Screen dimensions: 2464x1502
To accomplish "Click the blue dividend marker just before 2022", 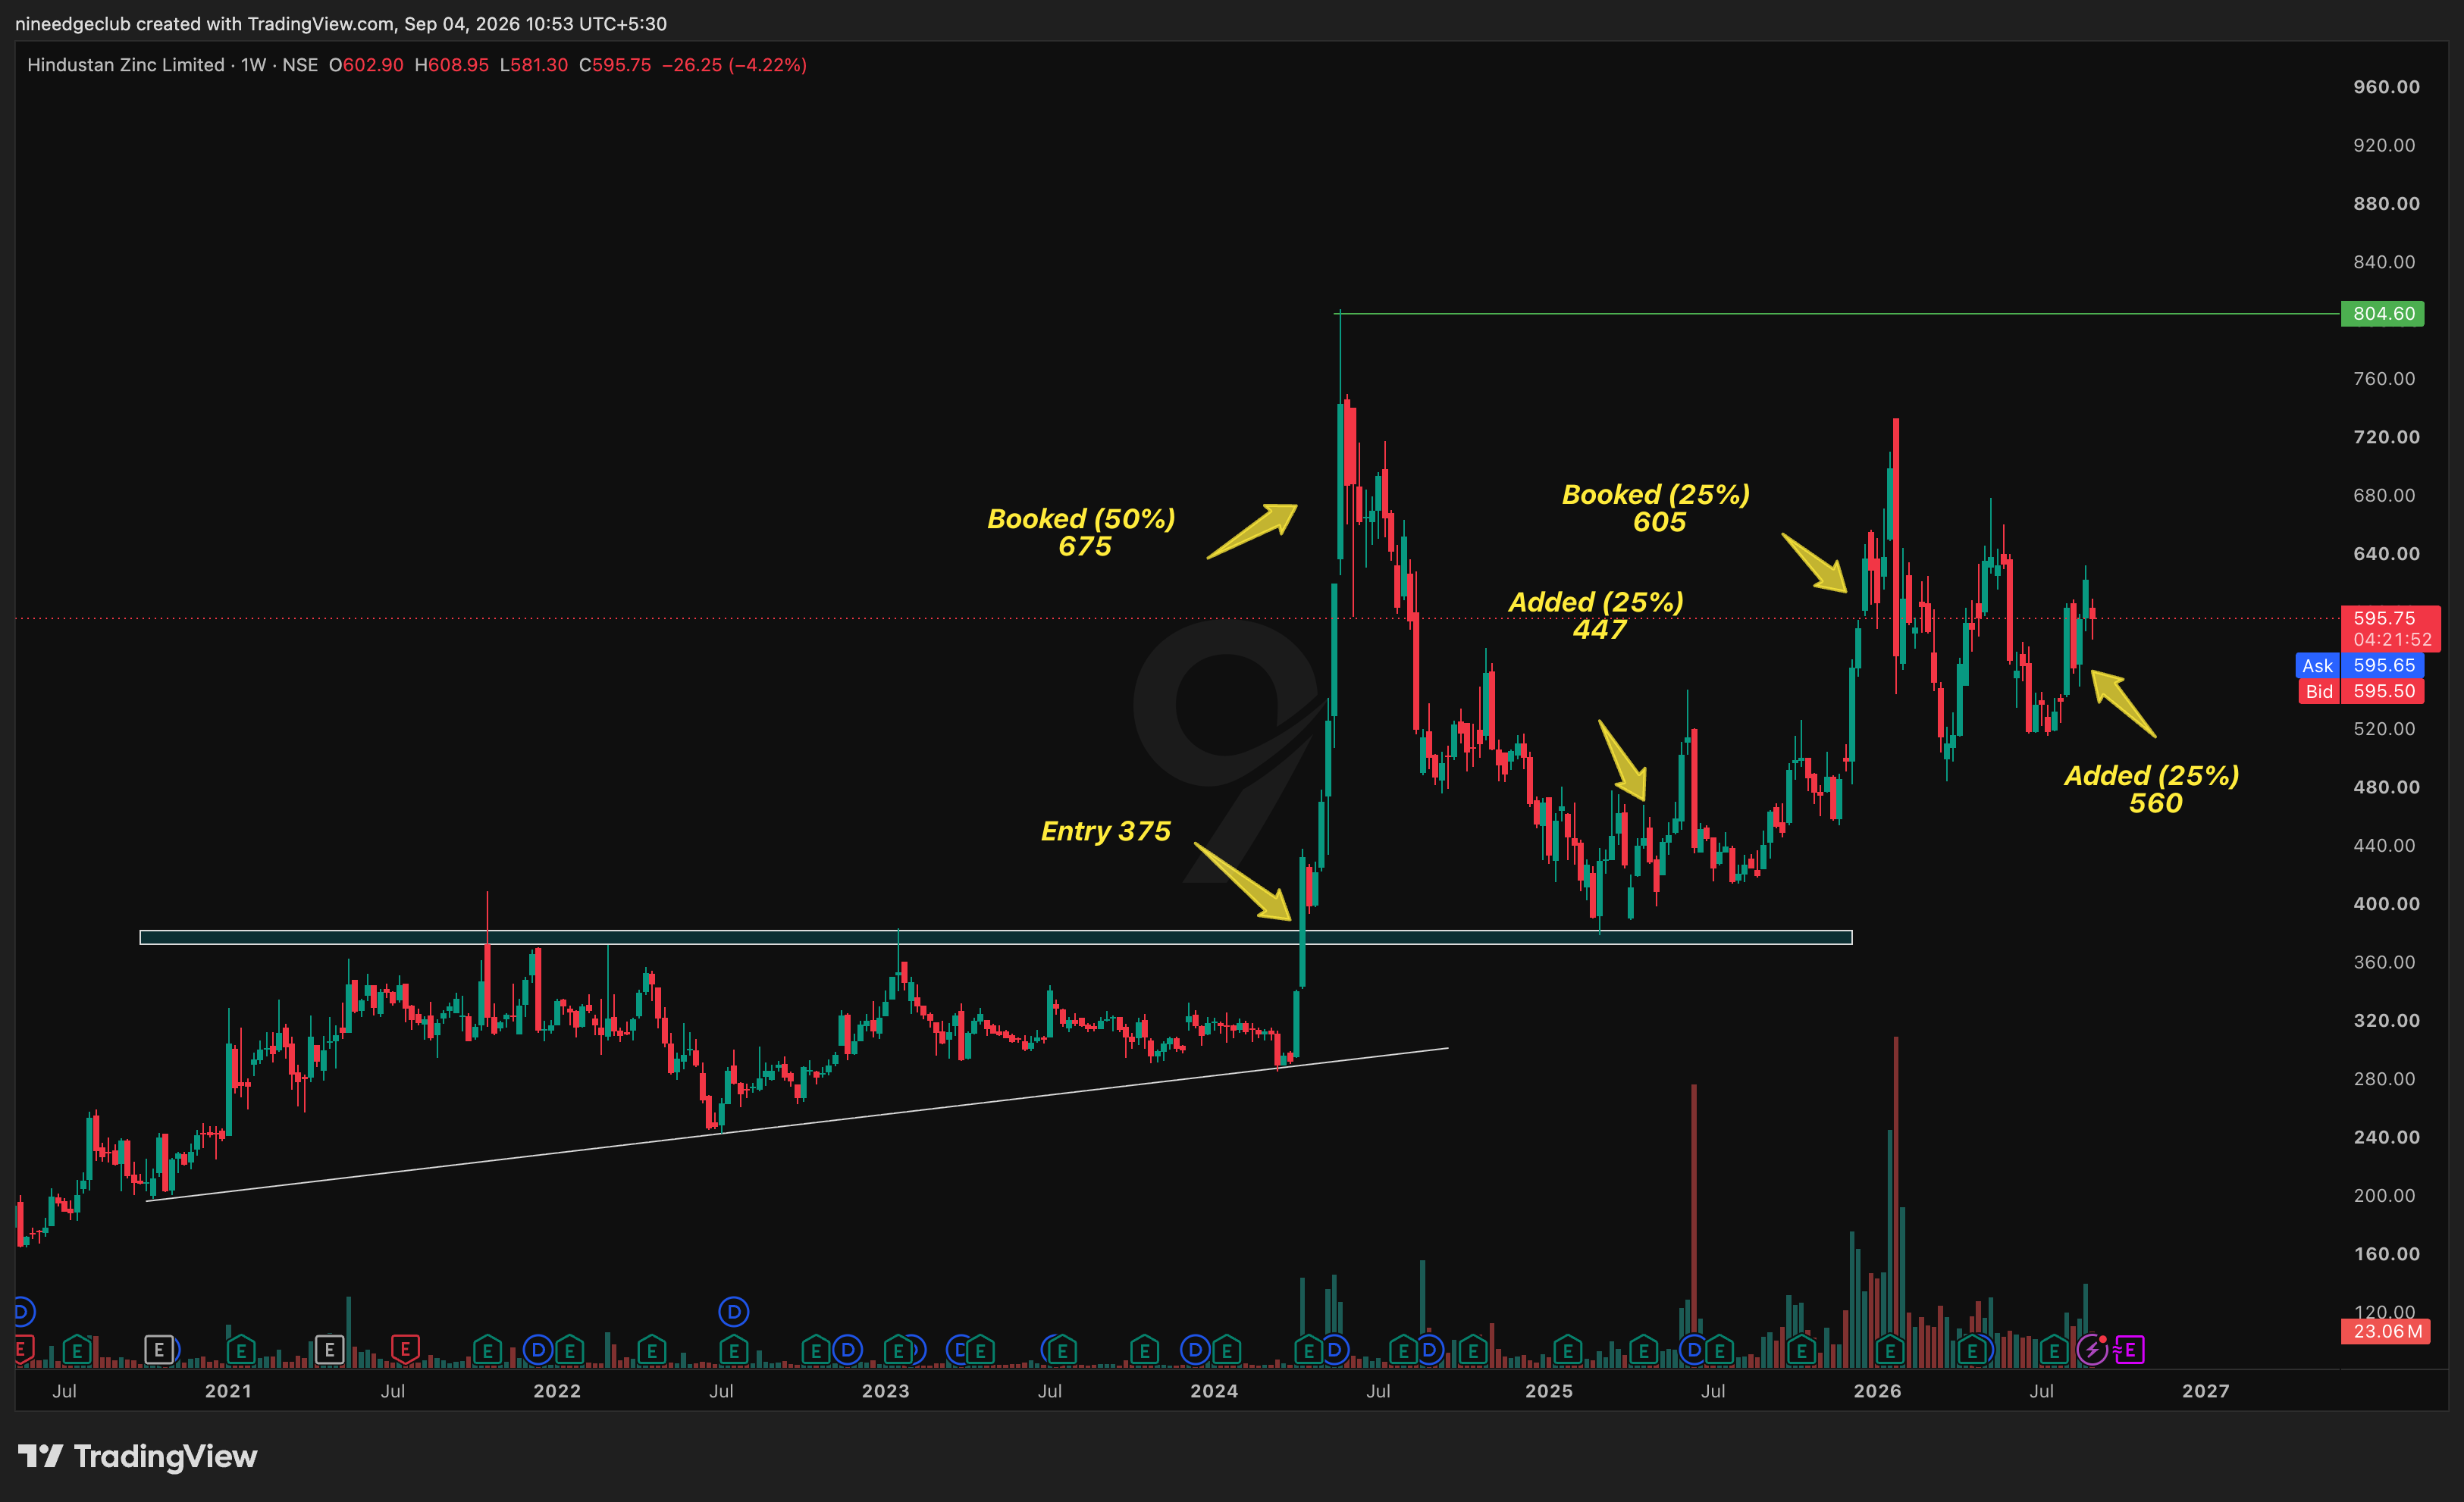I will click(x=538, y=1350).
